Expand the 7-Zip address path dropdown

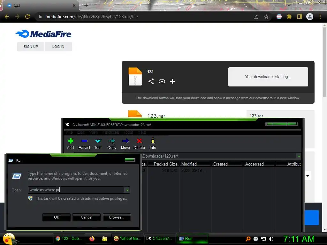click(299, 156)
